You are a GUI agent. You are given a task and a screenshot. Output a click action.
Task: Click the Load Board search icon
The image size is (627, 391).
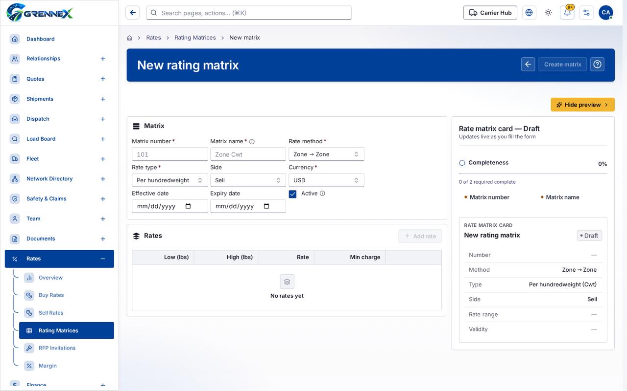15,139
